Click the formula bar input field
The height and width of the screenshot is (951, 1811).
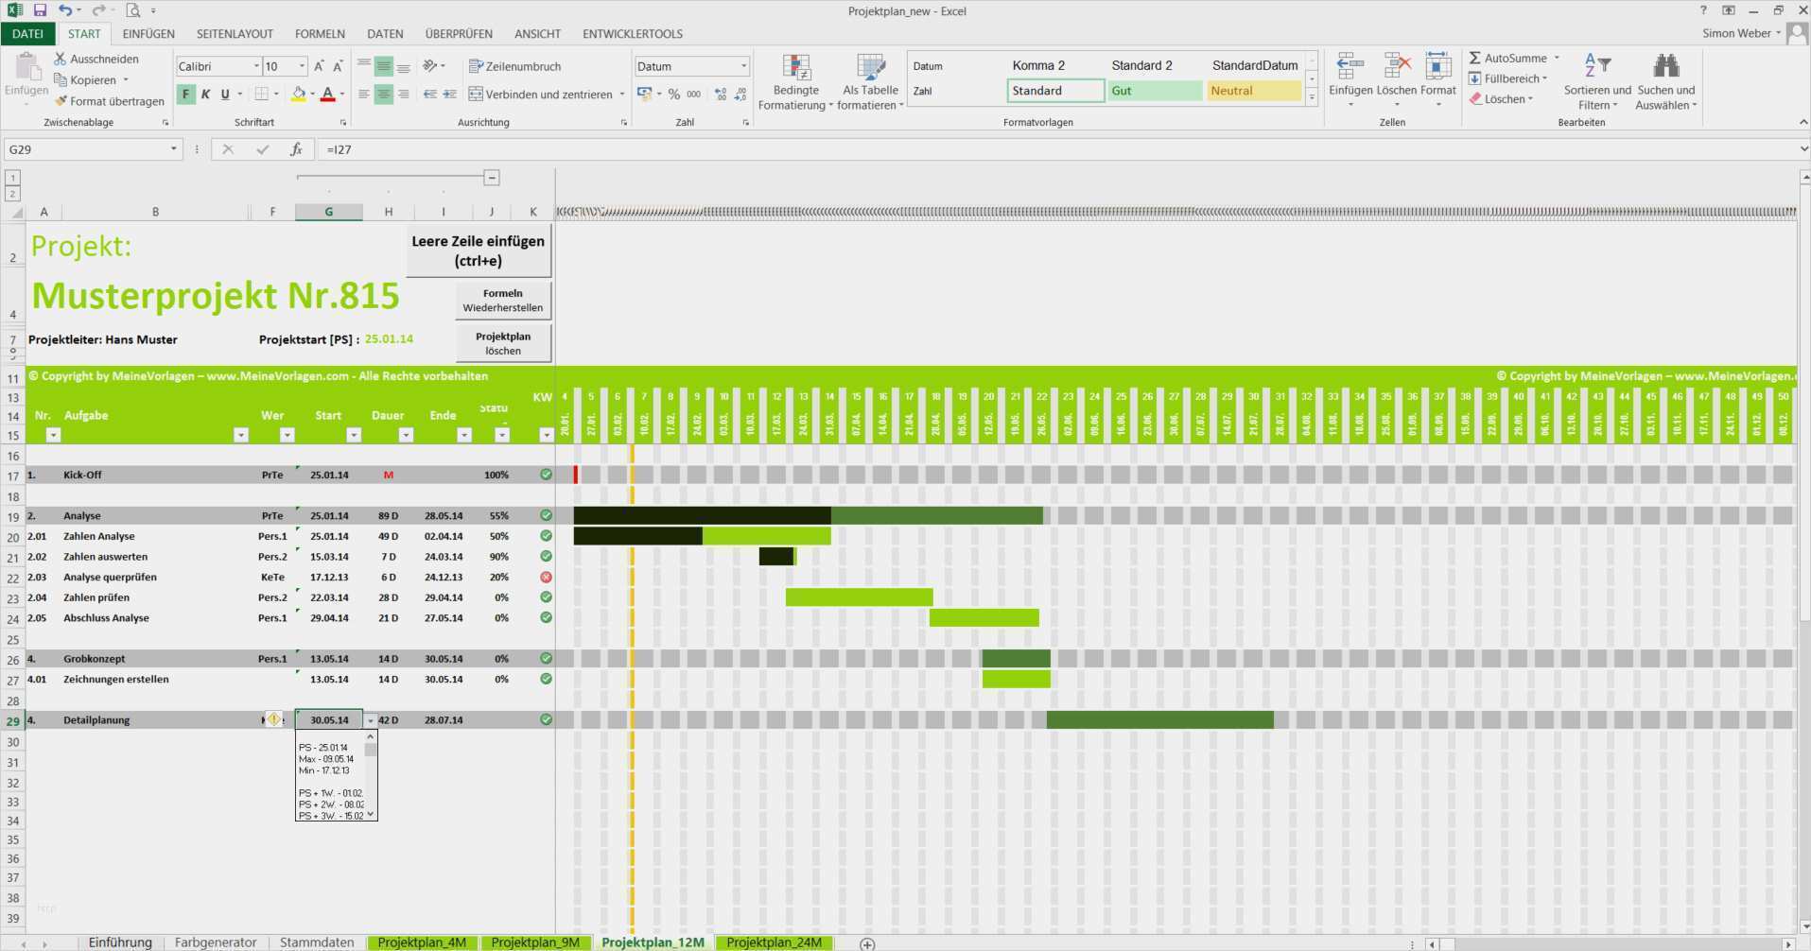point(1040,149)
